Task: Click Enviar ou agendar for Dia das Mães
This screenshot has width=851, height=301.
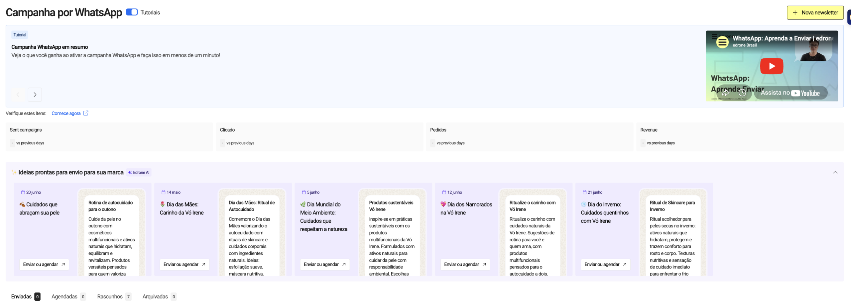Action: point(184,264)
